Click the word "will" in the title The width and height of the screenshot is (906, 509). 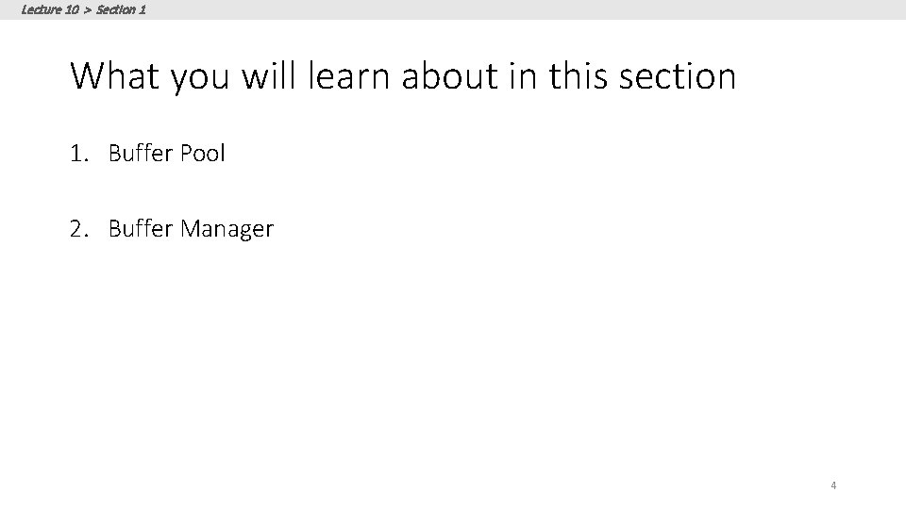pos(268,75)
